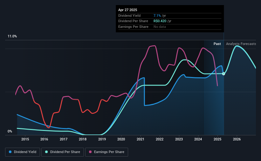The width and height of the screenshot is (261, 161).
Task: Toggle the Earnings Per Share legend series
Action: (x=106, y=152)
